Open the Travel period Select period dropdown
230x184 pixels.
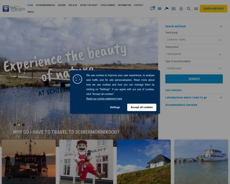point(194,54)
